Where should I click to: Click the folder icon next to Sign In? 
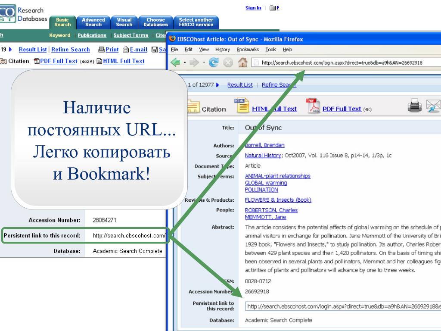[x=272, y=8]
